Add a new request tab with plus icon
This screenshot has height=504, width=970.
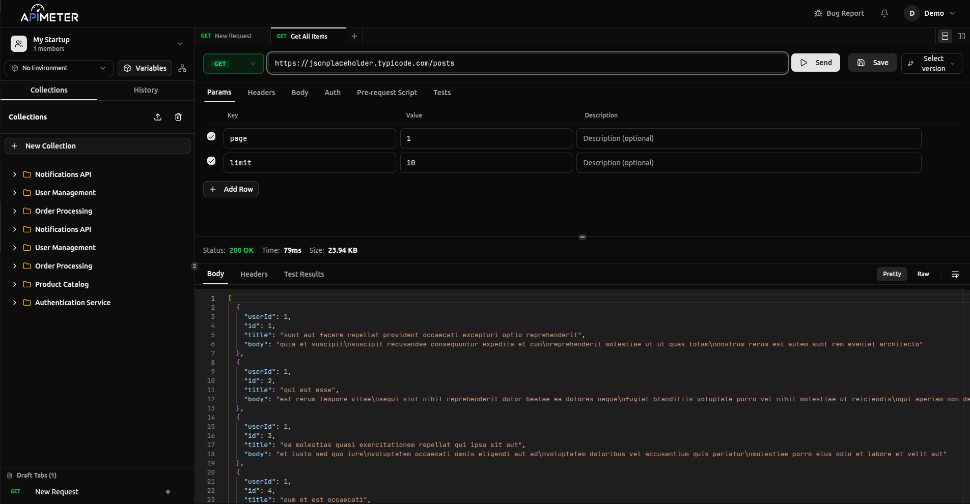point(354,36)
